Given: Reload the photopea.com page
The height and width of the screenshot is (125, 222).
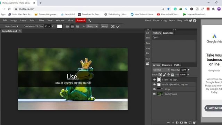Looking at the screenshot, I should point(9,9).
